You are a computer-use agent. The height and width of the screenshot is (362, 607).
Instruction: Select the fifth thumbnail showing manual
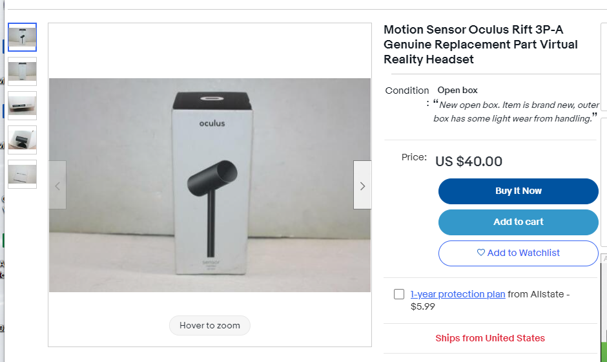tap(23, 174)
